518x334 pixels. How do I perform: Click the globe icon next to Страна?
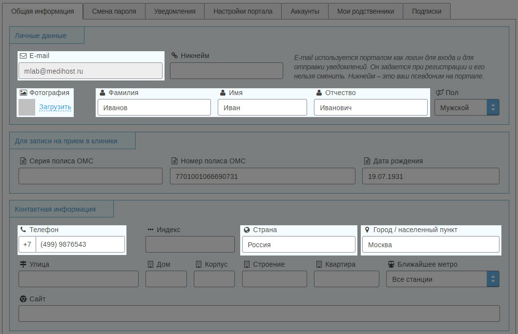(247, 230)
